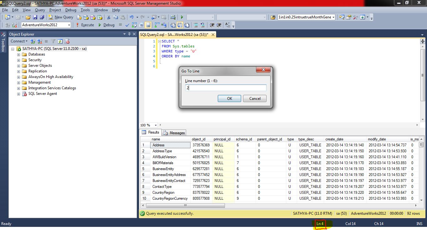The height and width of the screenshot is (230, 427).
Task: Click the New Query toolbar button
Action: [61, 17]
